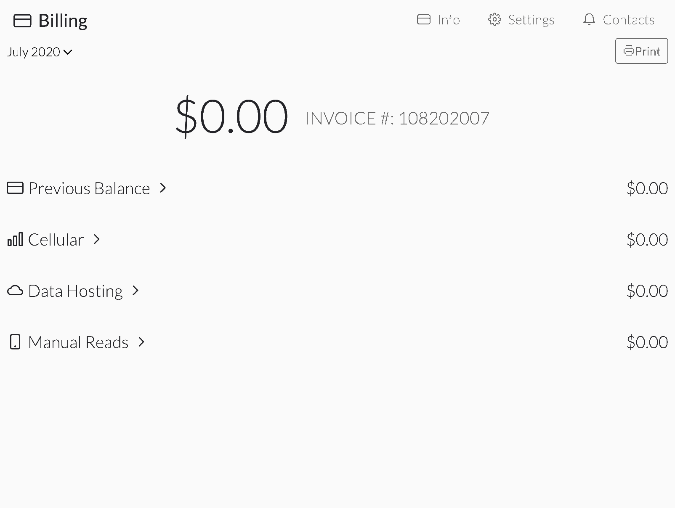Click the printer icon on the Print button

[x=630, y=51]
